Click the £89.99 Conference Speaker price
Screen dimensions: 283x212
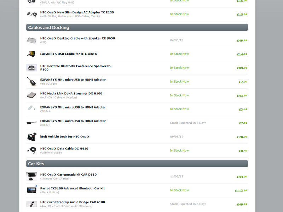click(242, 68)
